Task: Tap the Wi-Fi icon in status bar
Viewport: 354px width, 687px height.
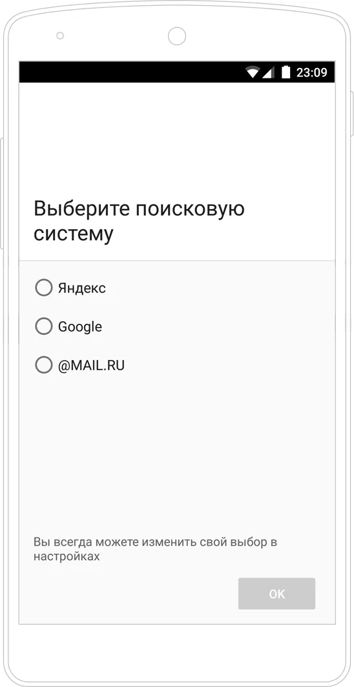Action: 253,73
